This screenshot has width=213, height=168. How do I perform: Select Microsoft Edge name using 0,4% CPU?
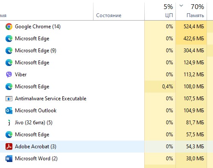click(x=32, y=87)
